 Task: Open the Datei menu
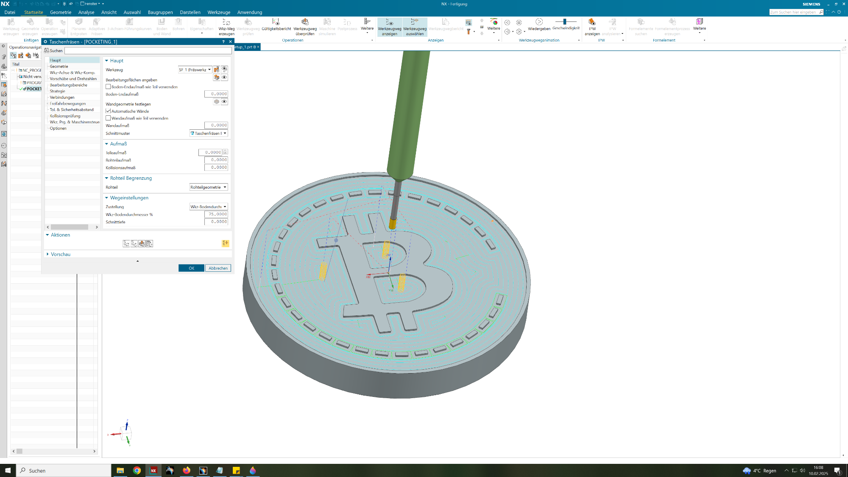(x=10, y=12)
